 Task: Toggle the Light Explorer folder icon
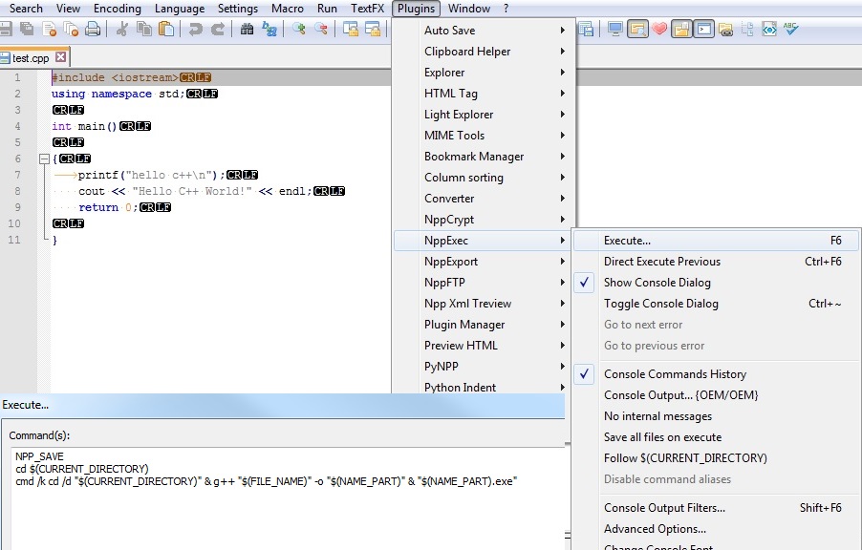681,29
